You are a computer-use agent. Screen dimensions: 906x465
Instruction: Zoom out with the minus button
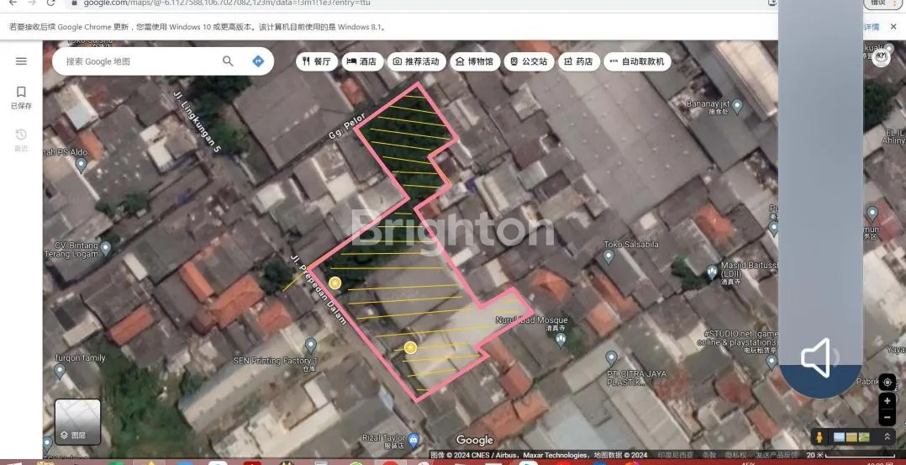click(x=887, y=417)
